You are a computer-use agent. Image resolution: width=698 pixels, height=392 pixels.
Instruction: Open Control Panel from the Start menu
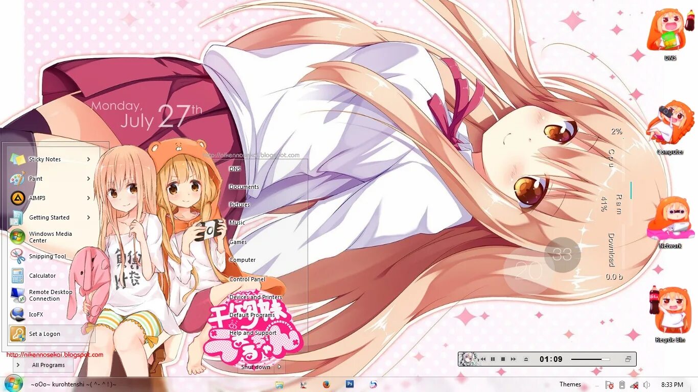pyautogui.click(x=247, y=279)
